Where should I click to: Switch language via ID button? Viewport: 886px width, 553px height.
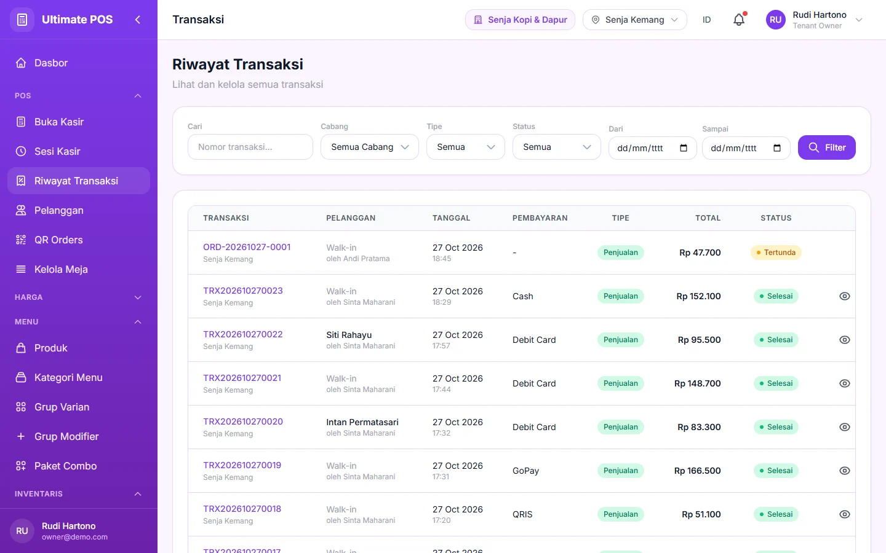pos(707,20)
